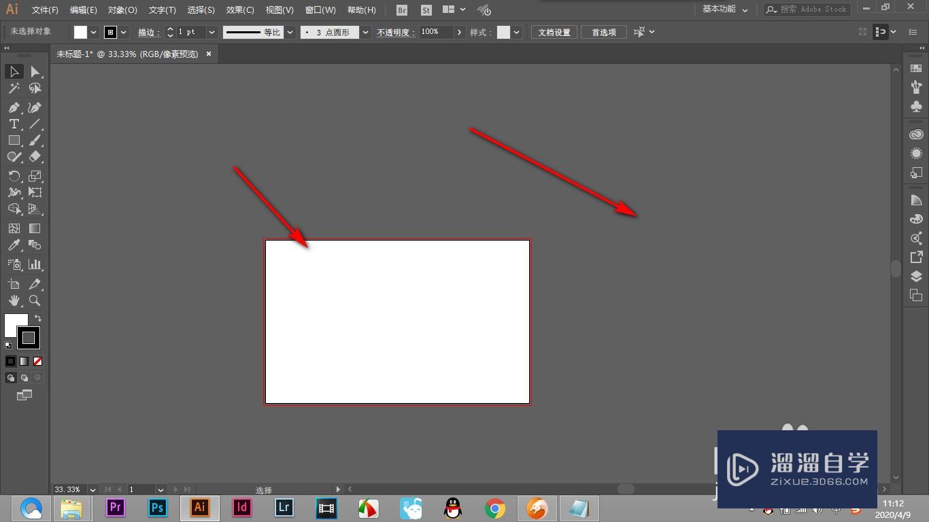
Task: Open the 描边 stroke panel link
Action: [148, 32]
